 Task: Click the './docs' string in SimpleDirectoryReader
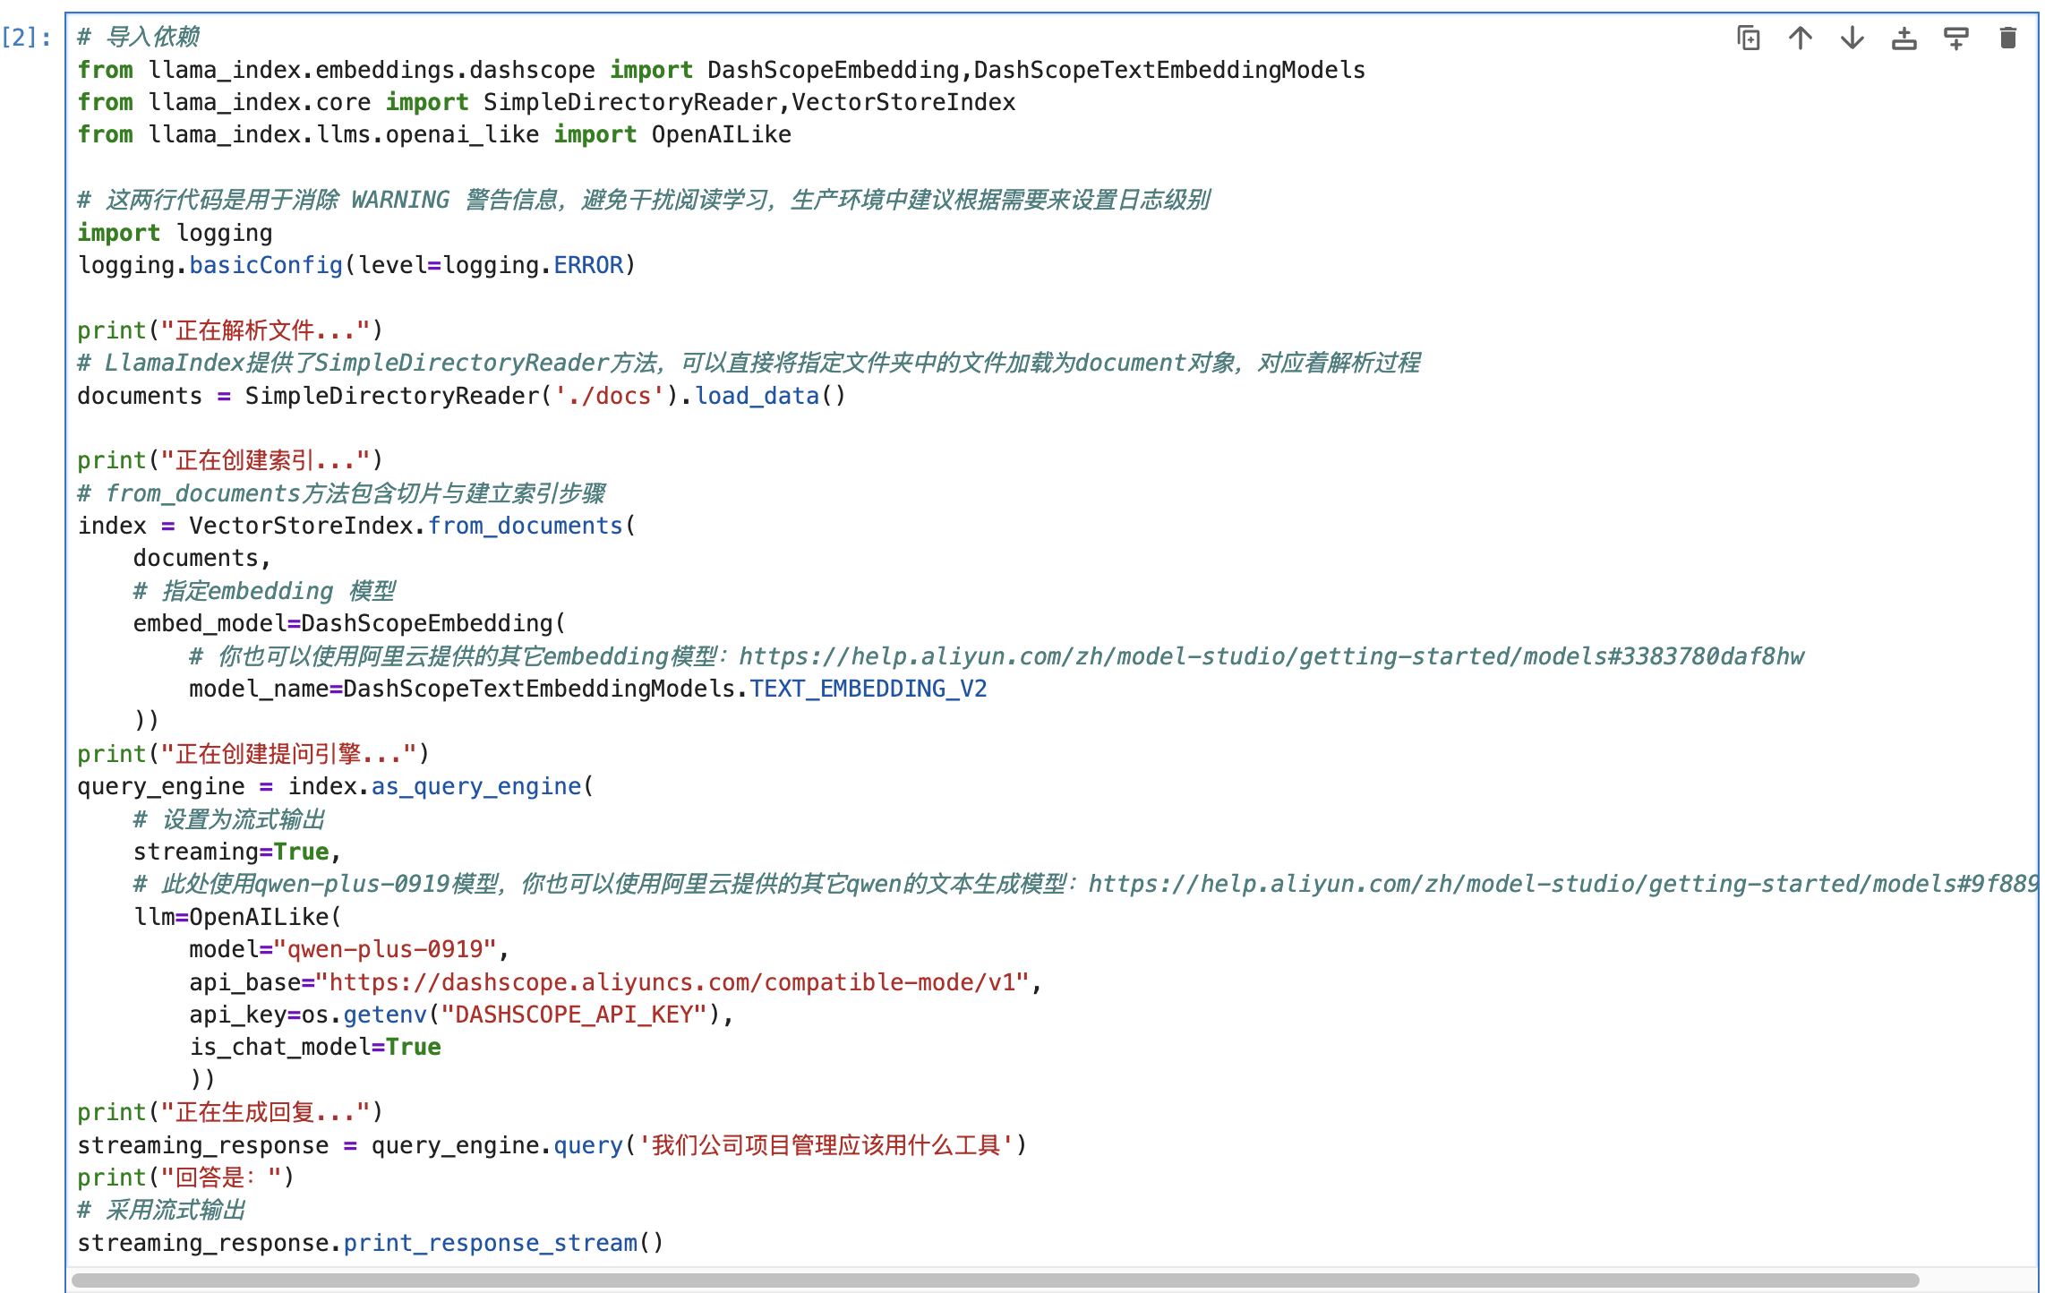609,396
